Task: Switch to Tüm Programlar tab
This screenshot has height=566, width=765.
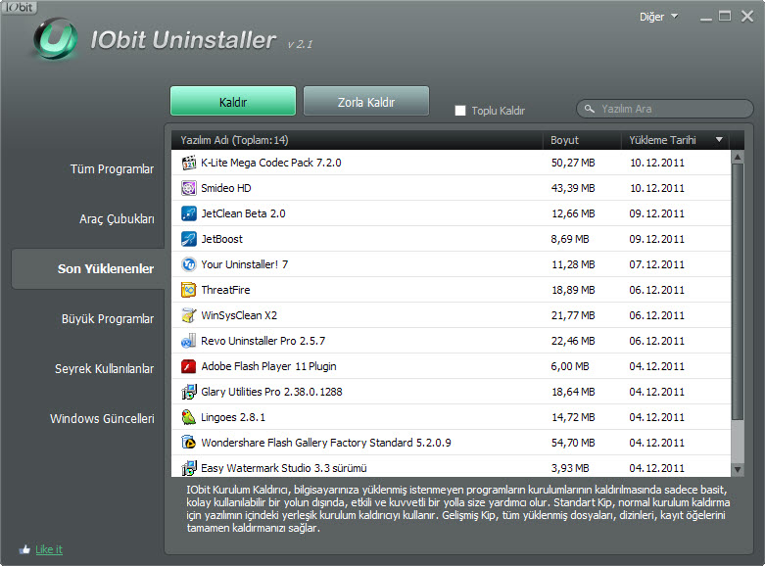Action: (x=112, y=169)
